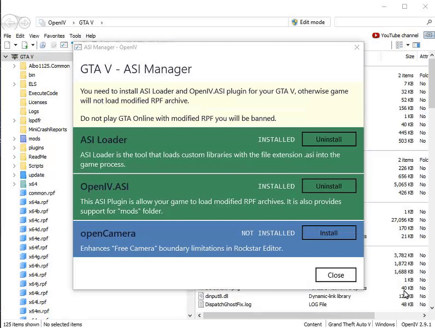The image size is (435, 328).
Task: Install the openCamera plugin
Action: [329, 233]
